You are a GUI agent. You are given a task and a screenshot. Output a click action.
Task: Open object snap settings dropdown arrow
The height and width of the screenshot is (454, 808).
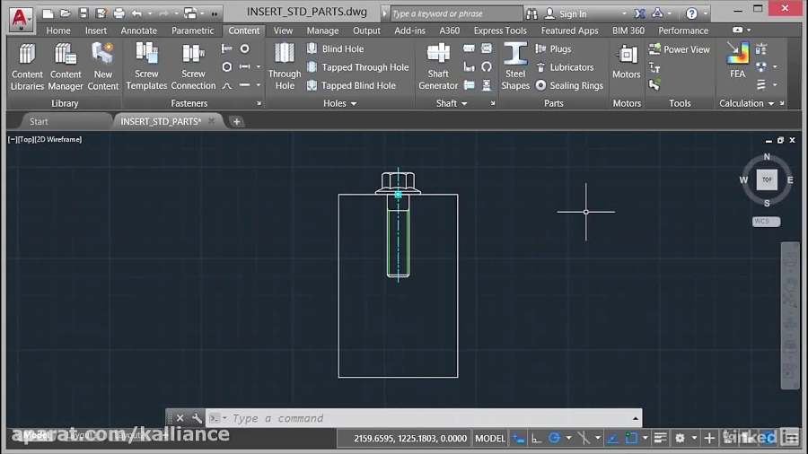click(x=646, y=439)
